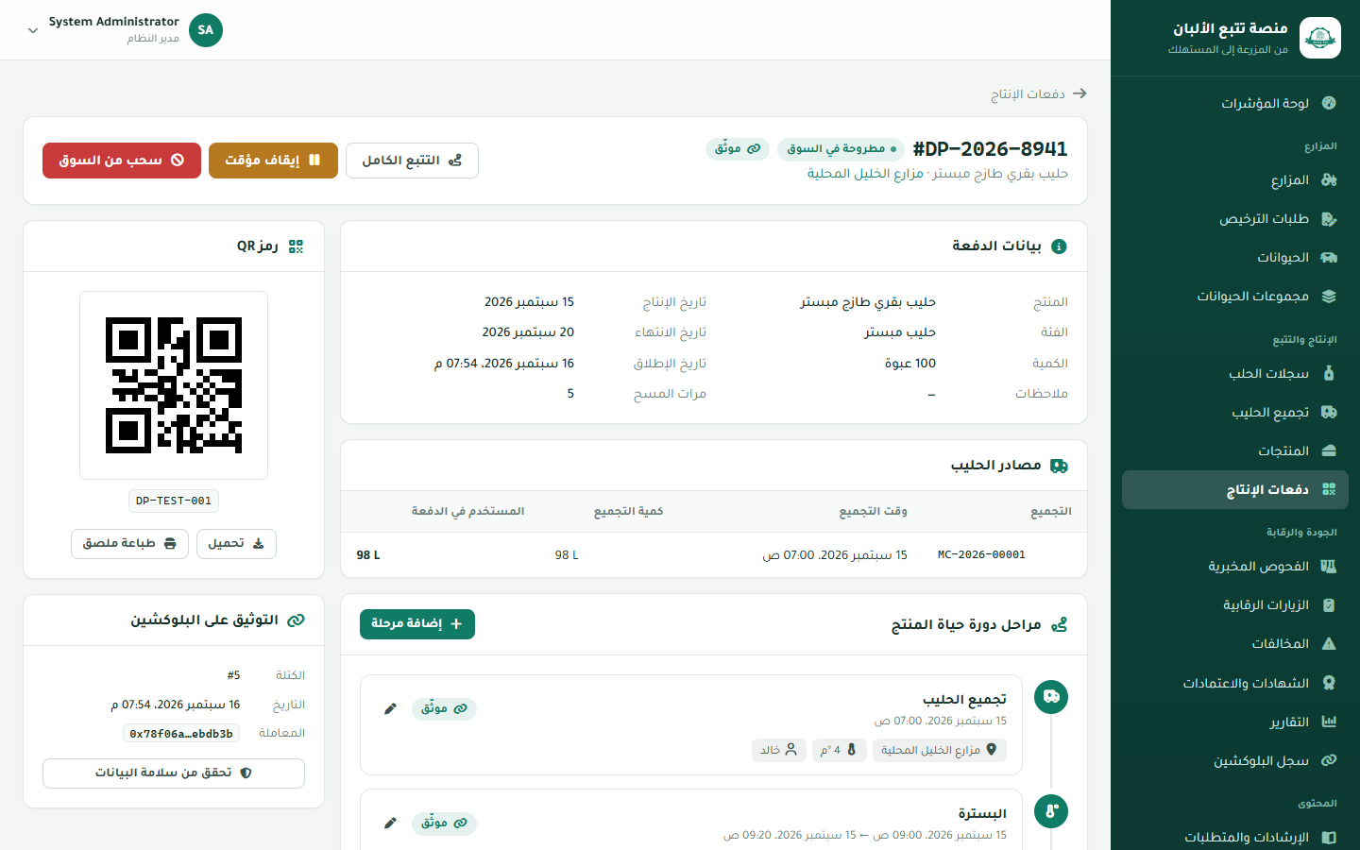The width and height of the screenshot is (1360, 850).
Task: Click the back arrow next to دفعات الإنتاج breadcrumb
Action: click(x=1079, y=93)
